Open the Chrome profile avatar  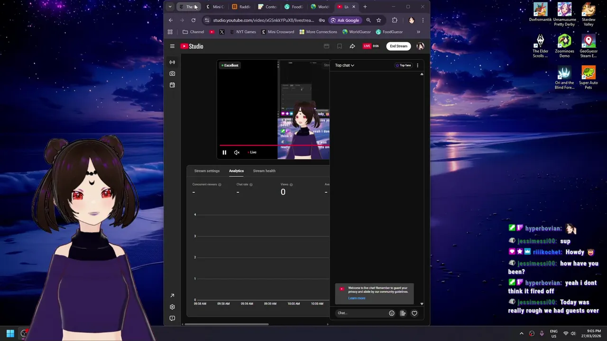pos(411,20)
